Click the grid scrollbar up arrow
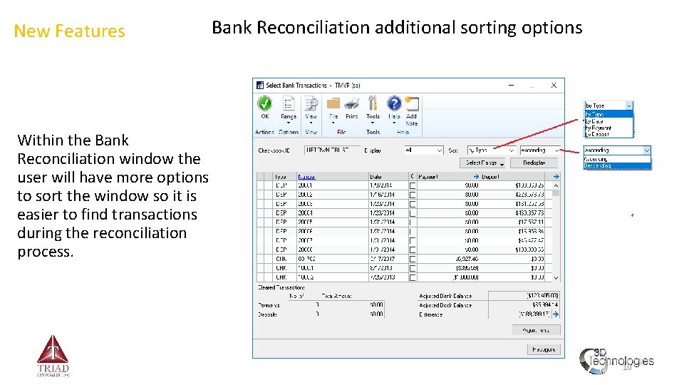 click(556, 185)
